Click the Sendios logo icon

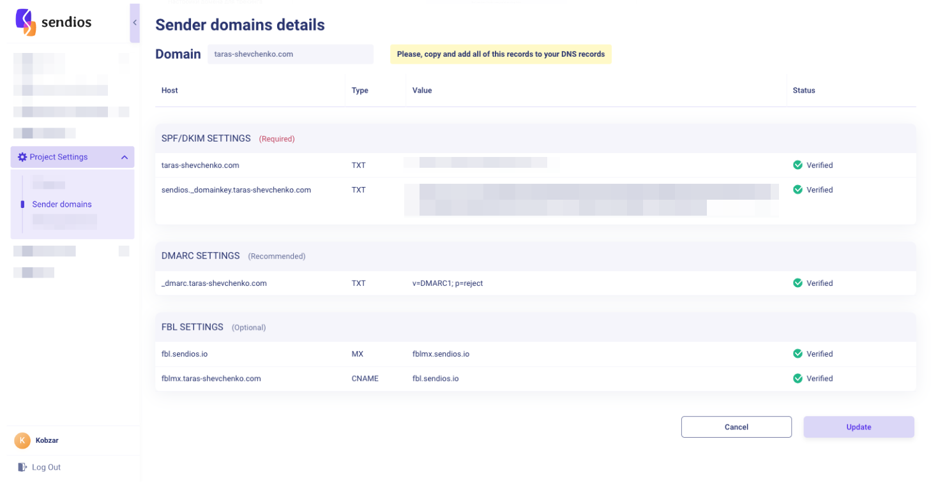(x=26, y=22)
